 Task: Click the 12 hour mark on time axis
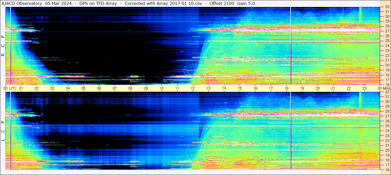[x=193, y=88]
